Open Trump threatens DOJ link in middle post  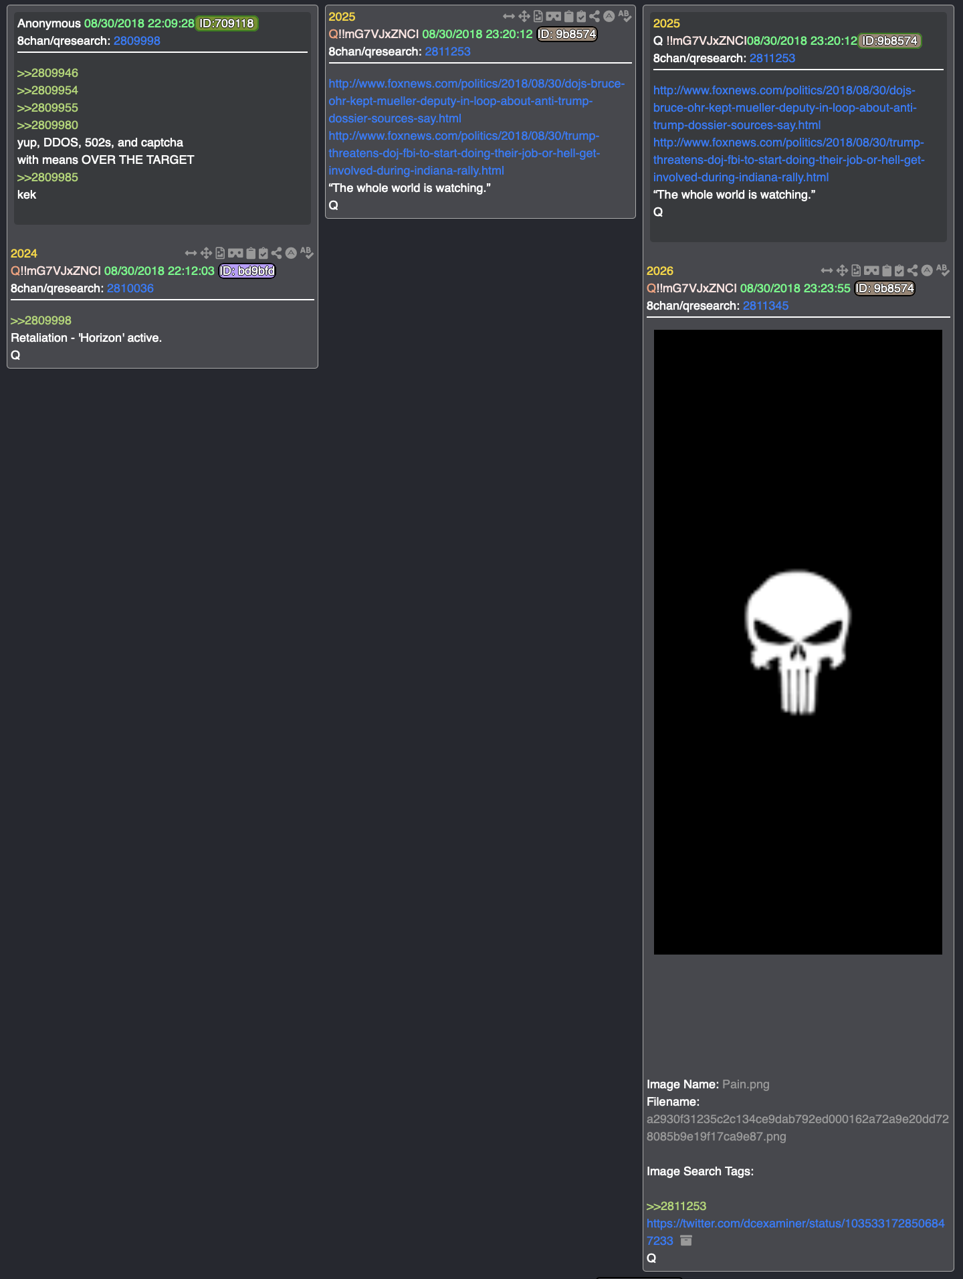tap(464, 153)
